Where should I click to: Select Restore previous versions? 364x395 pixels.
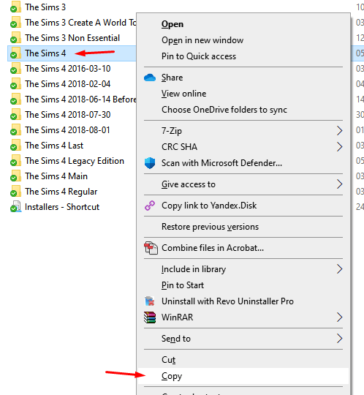(x=243, y=227)
